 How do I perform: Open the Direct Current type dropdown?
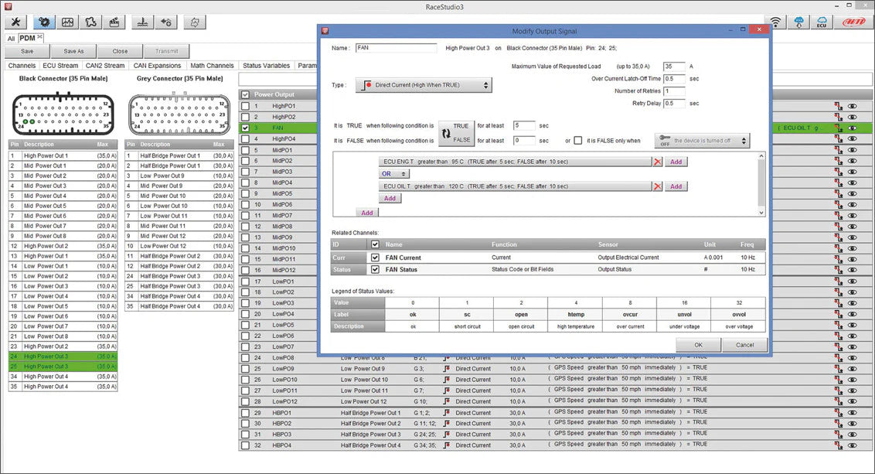[x=423, y=85]
